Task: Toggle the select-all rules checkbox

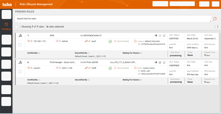Action: point(16,27)
